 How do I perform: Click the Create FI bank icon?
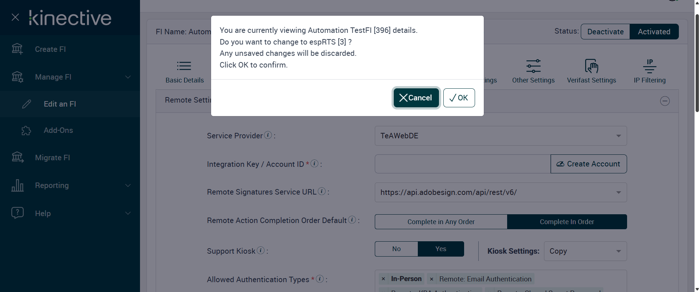17,49
